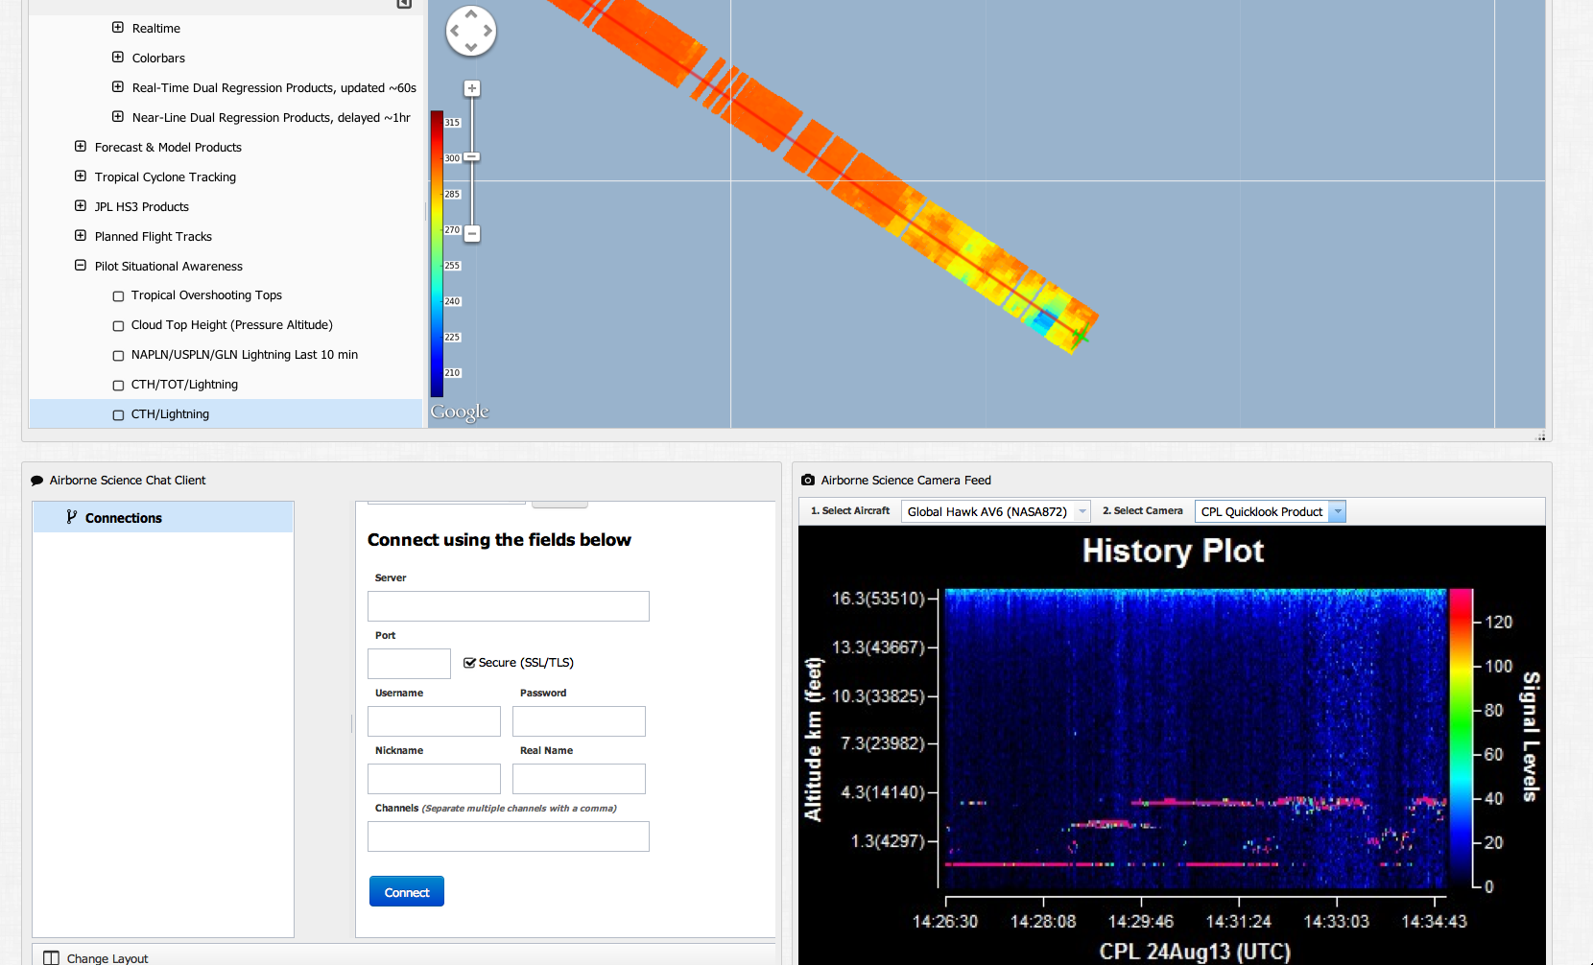Click the map zoom in plus button
Image resolution: width=1593 pixels, height=965 pixels.
point(472,89)
